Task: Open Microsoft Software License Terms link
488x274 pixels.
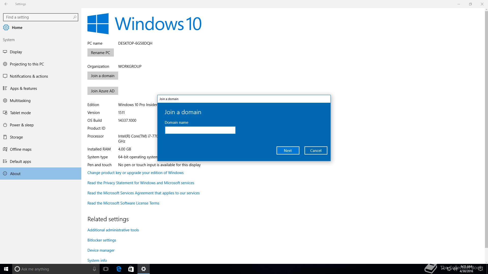Action: 123,203
